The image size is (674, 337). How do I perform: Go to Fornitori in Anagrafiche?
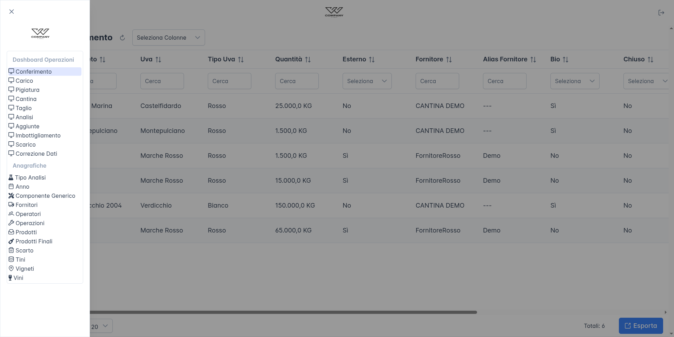(26, 205)
